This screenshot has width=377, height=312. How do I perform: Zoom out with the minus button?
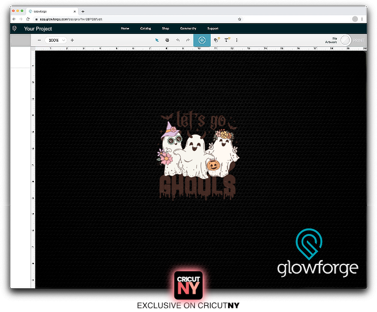pyautogui.click(x=39, y=40)
